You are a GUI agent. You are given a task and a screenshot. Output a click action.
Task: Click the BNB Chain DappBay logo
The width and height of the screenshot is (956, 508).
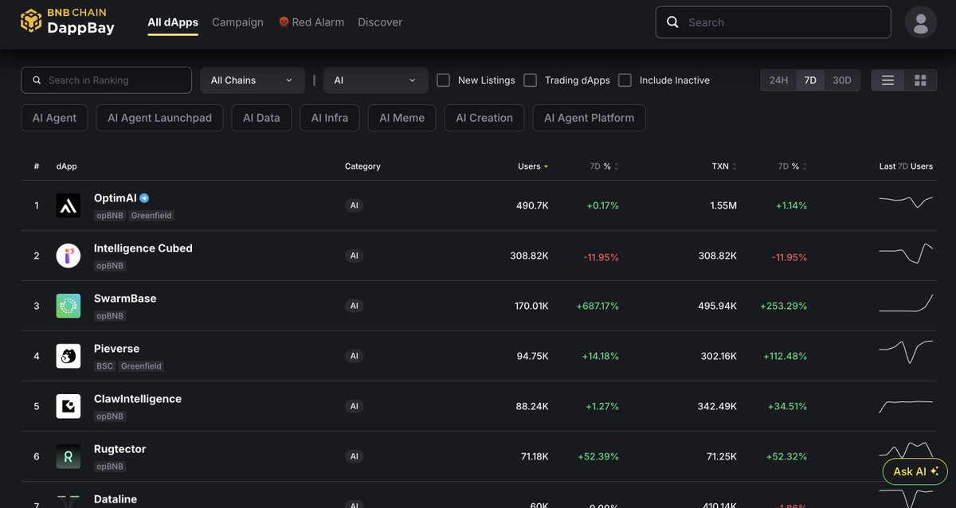pos(68,21)
